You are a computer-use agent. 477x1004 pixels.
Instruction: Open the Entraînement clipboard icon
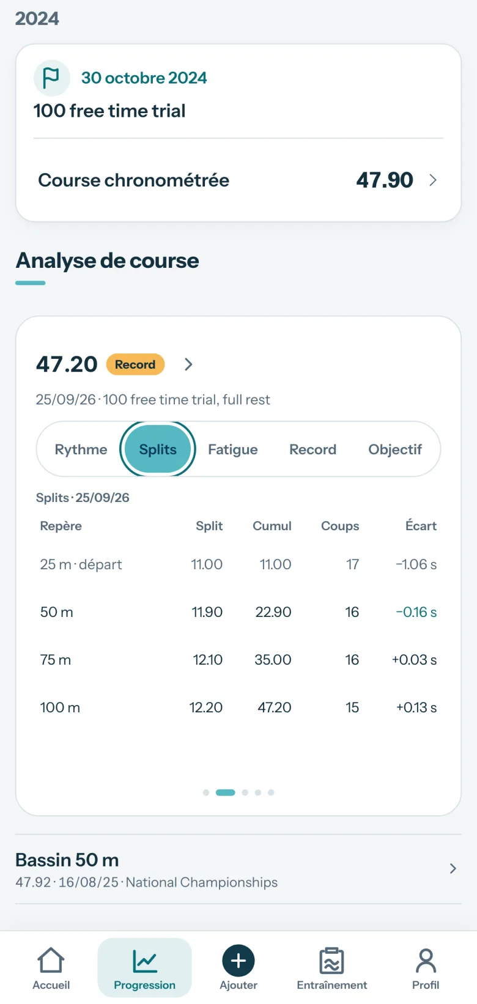(x=332, y=961)
